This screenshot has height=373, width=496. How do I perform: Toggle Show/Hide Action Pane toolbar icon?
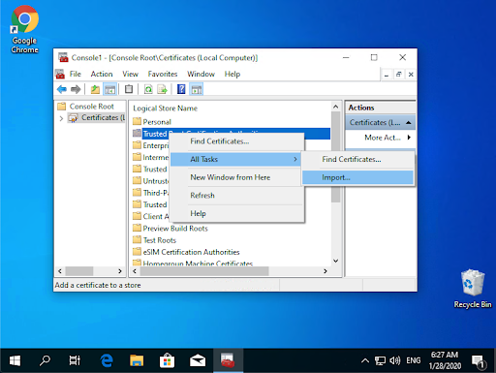(197, 89)
